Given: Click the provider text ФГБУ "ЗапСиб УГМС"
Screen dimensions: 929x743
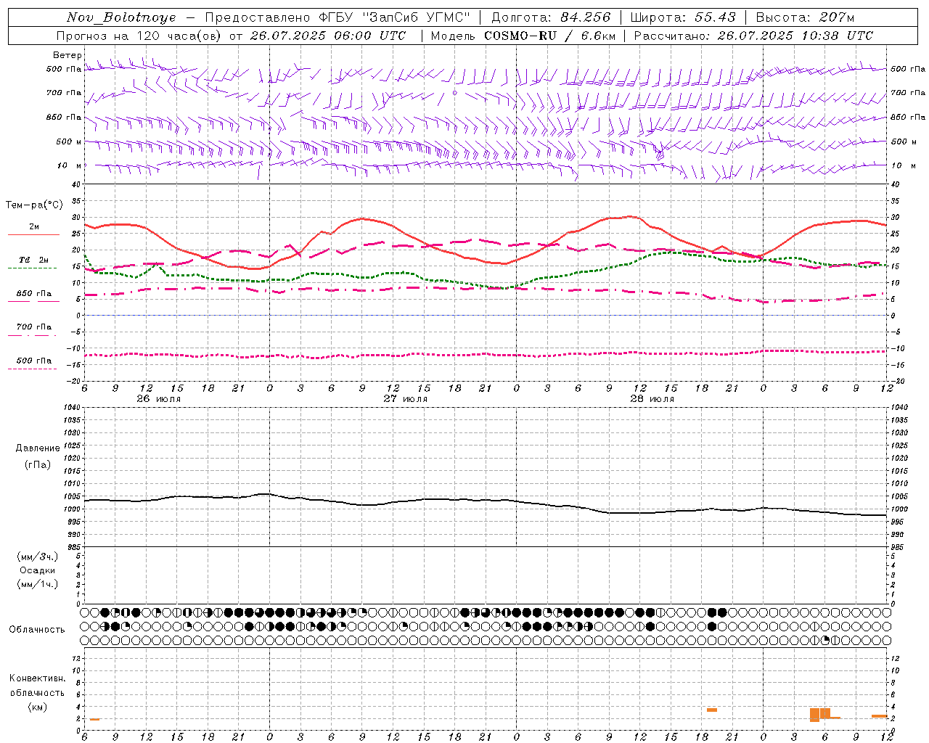Looking at the screenshot, I should (x=395, y=17).
